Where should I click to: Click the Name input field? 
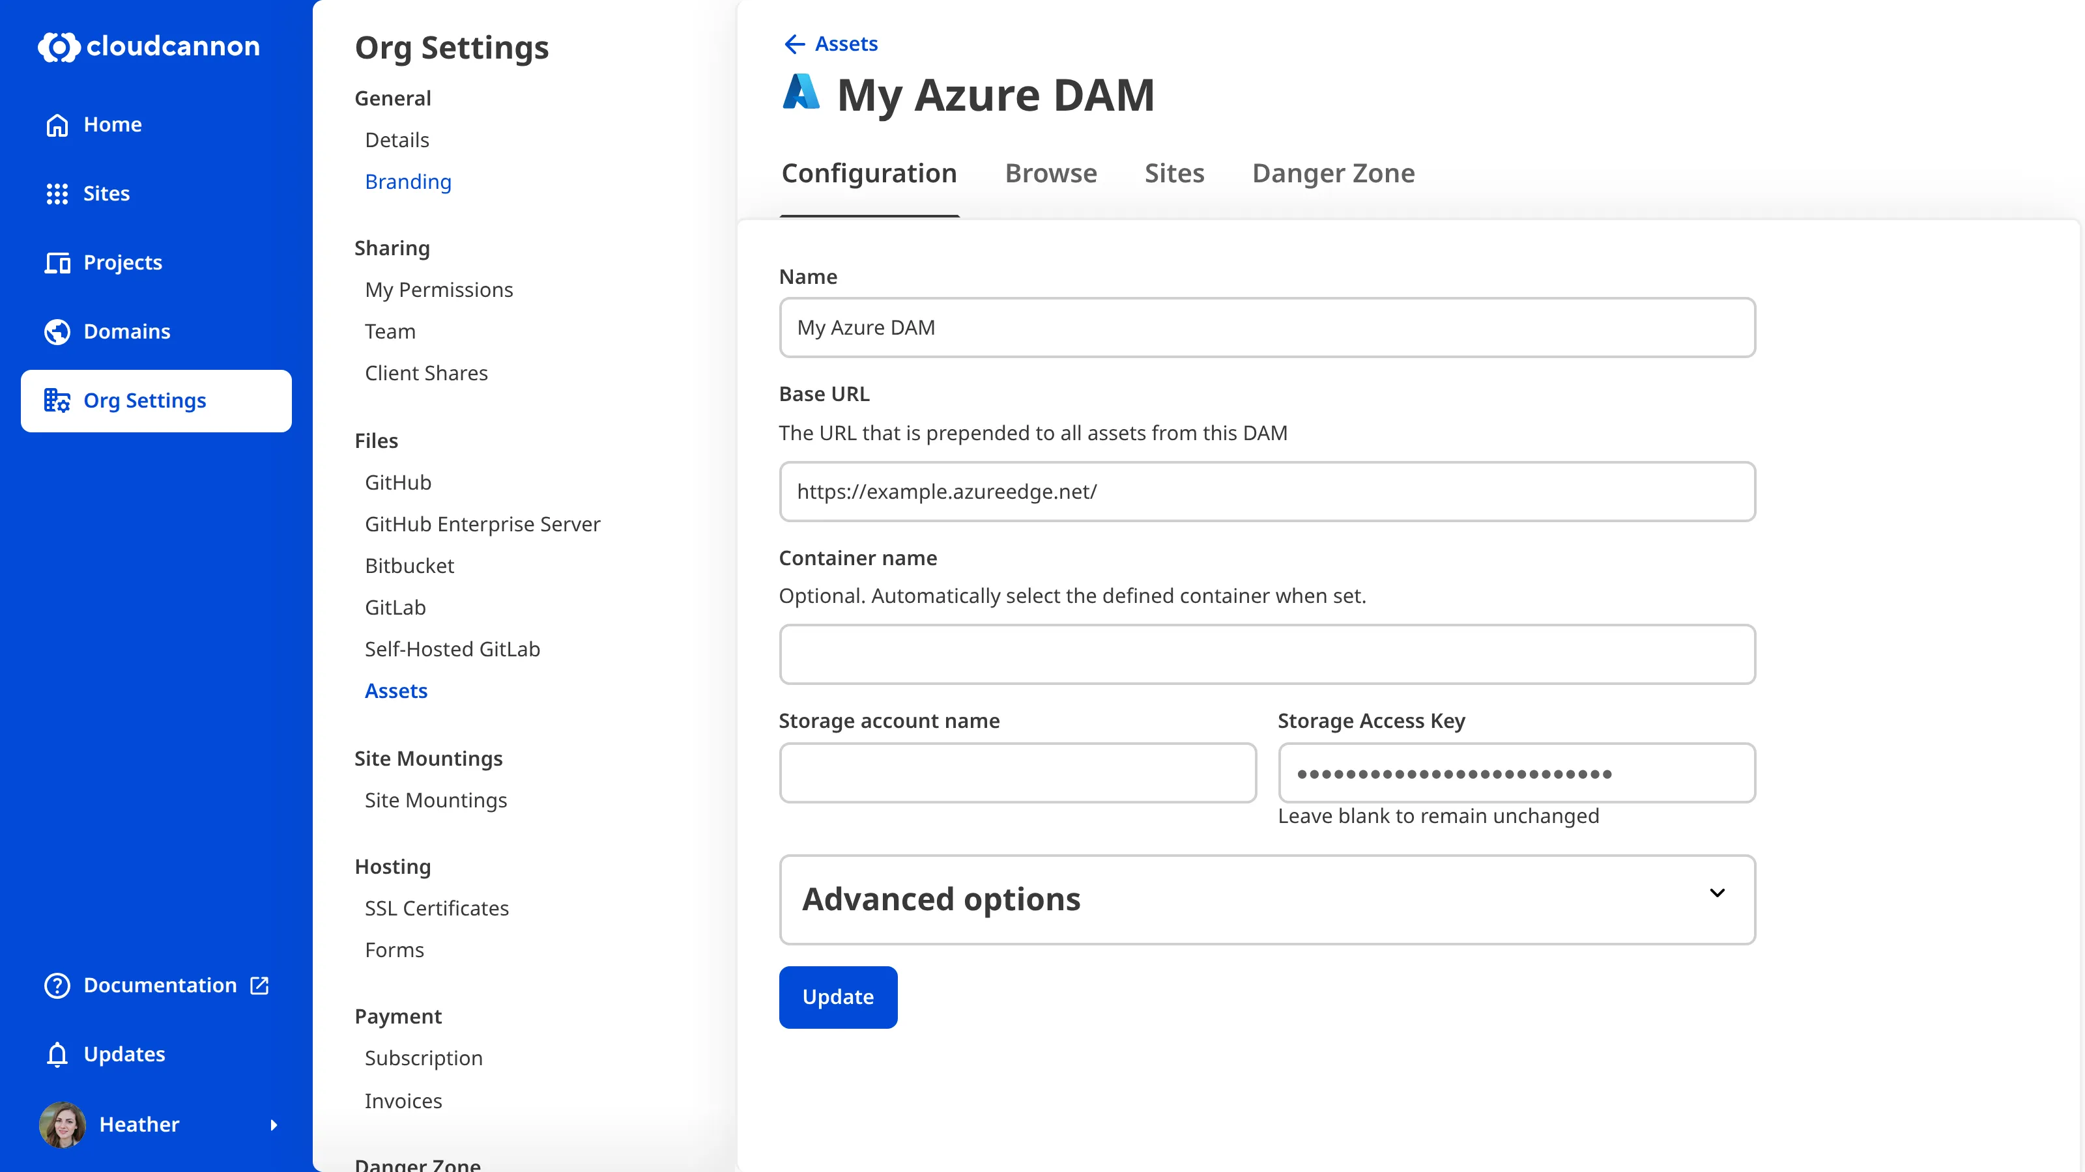pyautogui.click(x=1267, y=328)
